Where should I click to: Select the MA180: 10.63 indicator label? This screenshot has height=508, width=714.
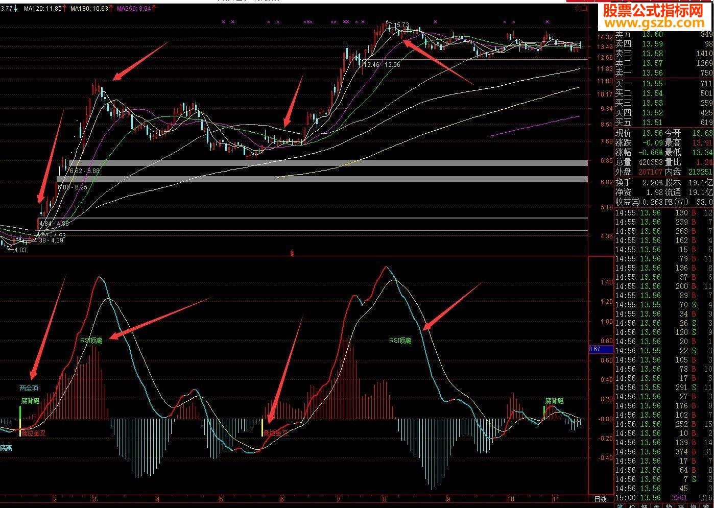(x=89, y=9)
